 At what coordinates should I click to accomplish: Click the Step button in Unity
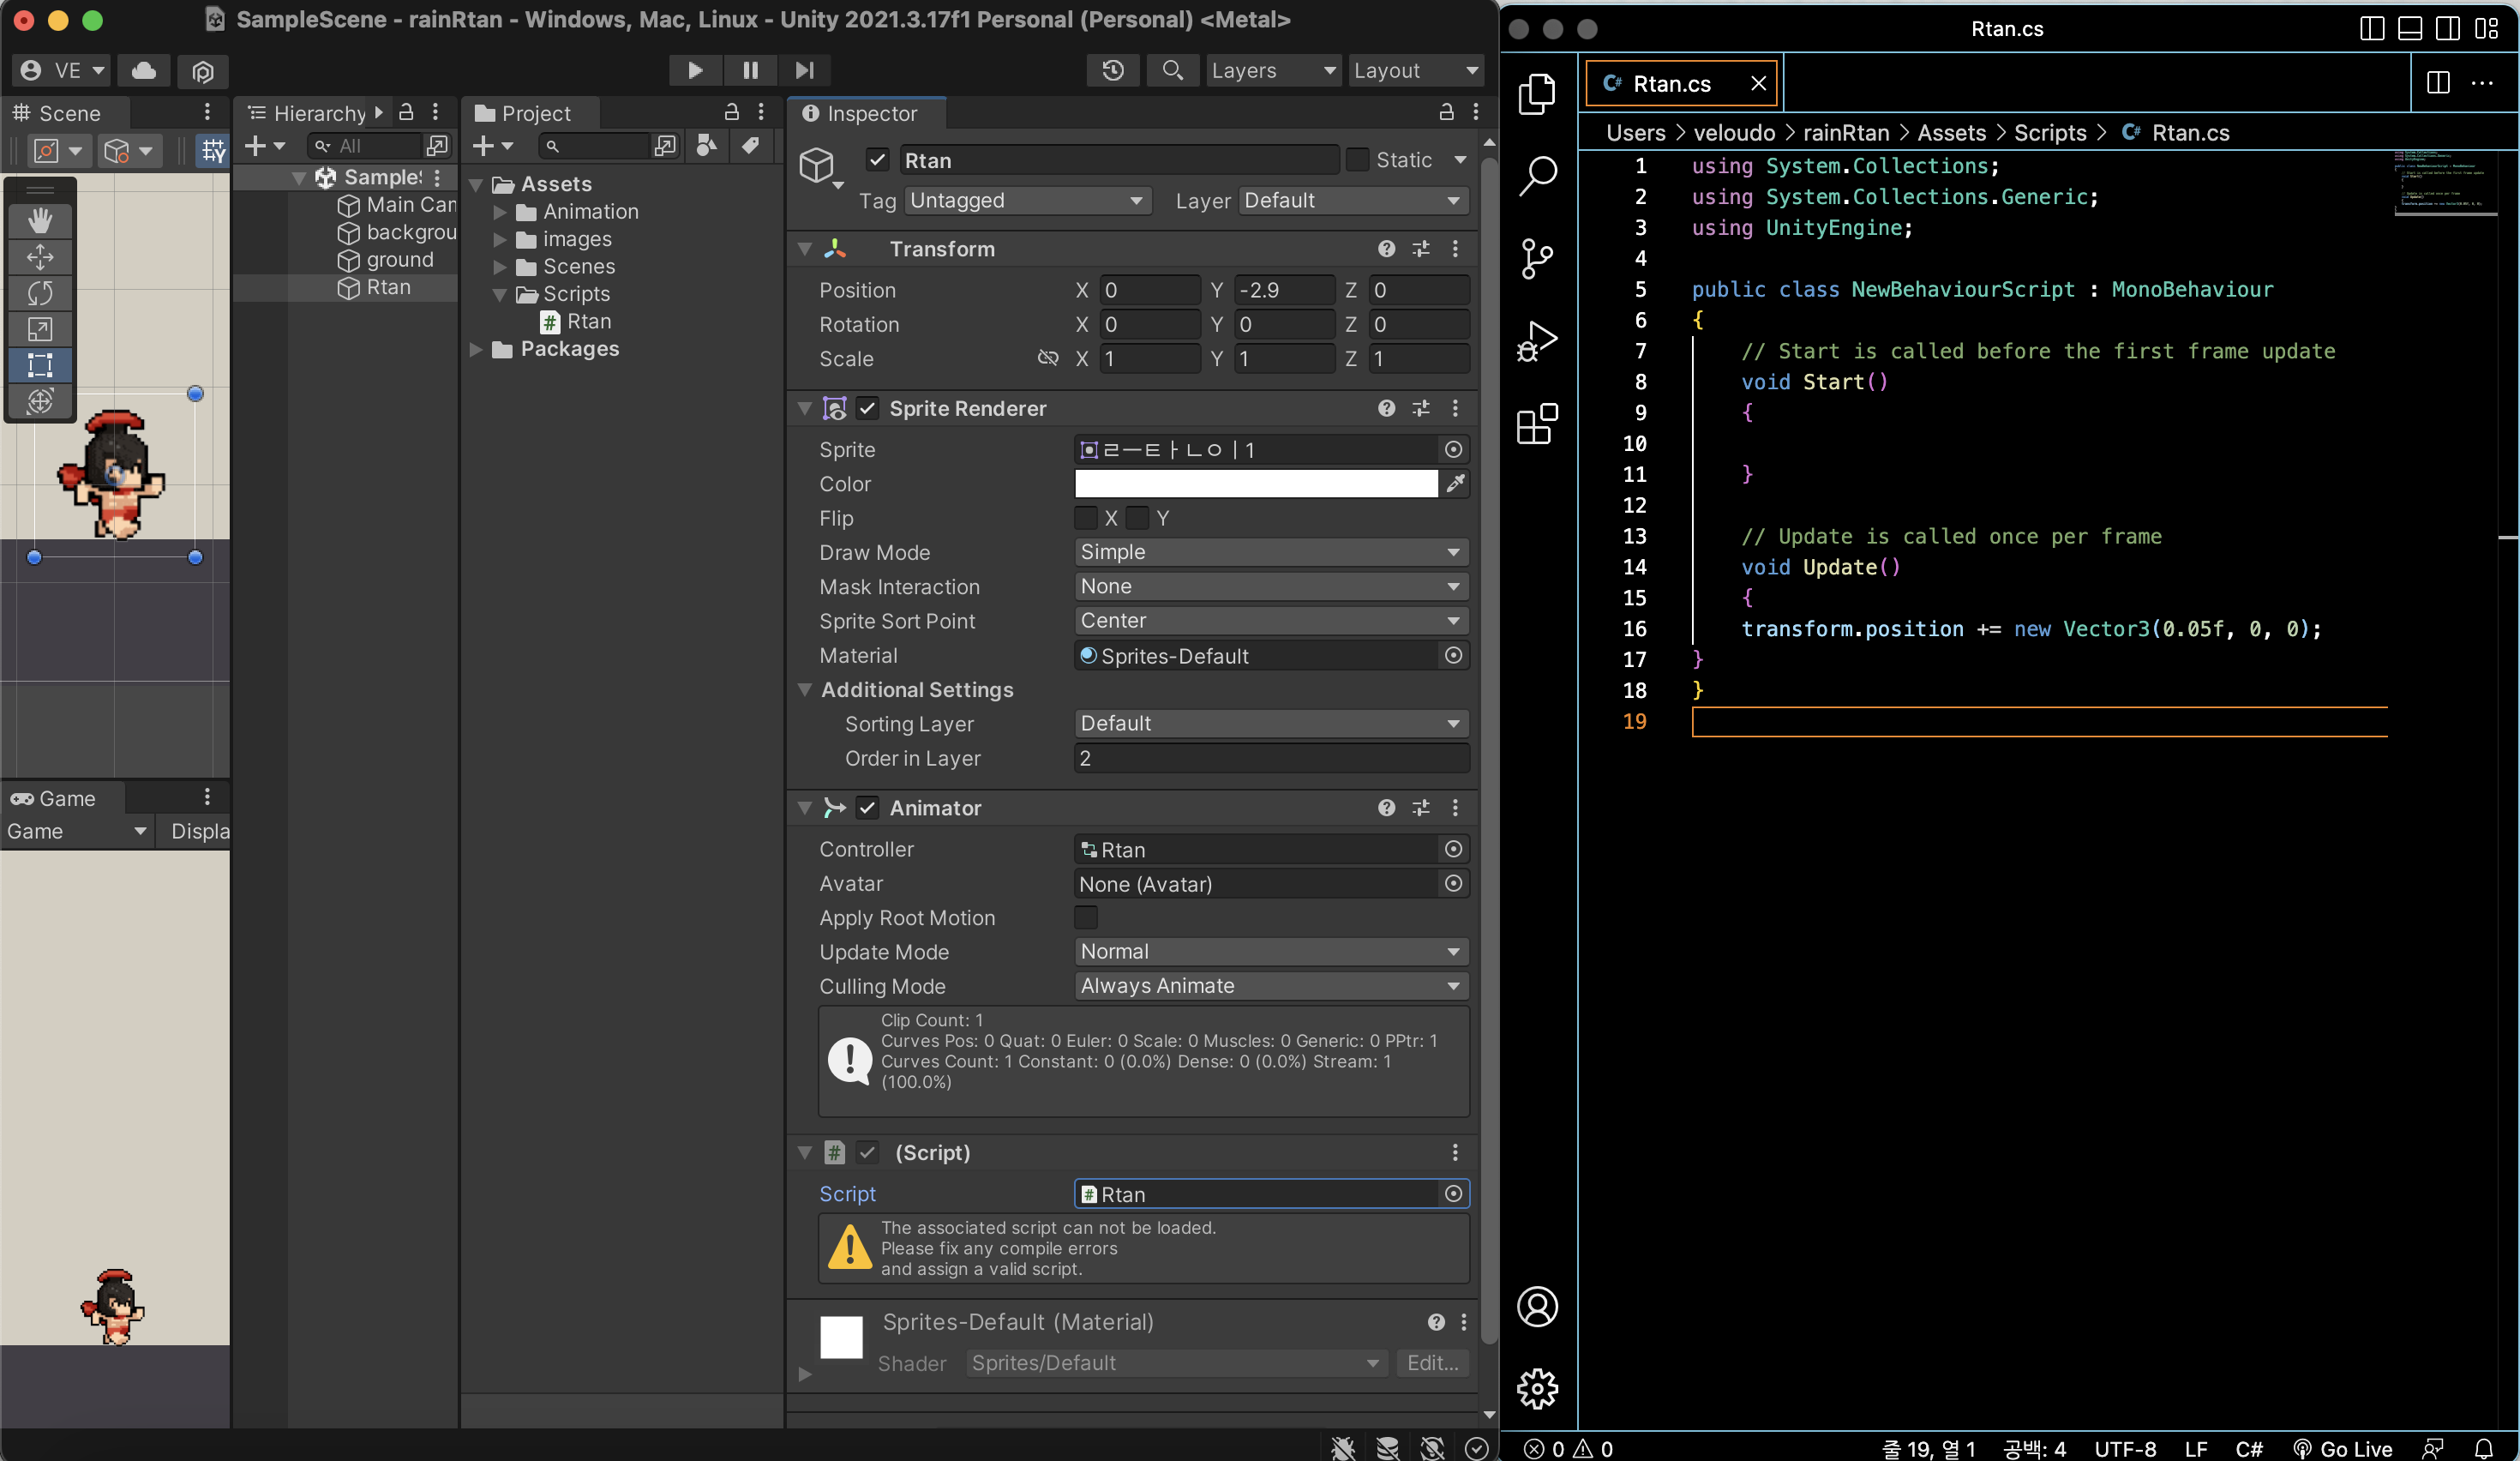pyautogui.click(x=805, y=70)
